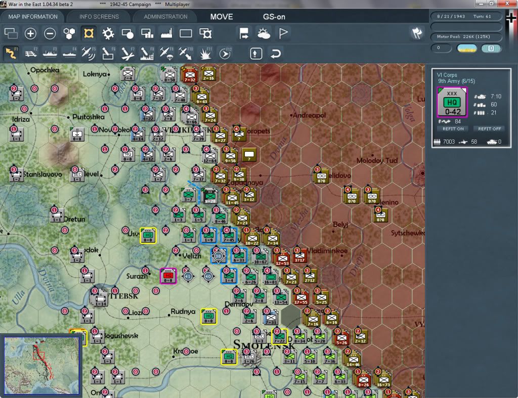Click the blue-yellow weather pill indicator
The image size is (518, 398).
point(466,49)
